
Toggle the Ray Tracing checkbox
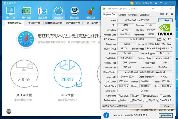[x=131, y=100]
